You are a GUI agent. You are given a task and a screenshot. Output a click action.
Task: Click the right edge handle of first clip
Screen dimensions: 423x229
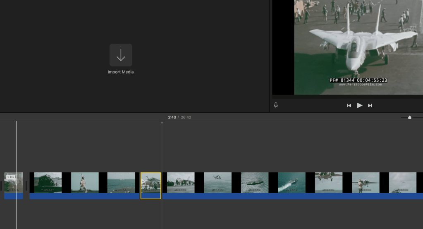[26, 186]
